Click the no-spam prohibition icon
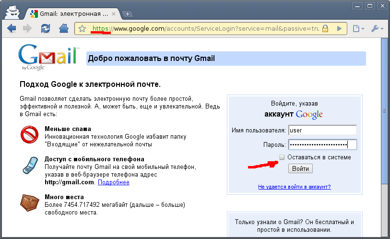Viewport: 390px width, 239px height. pyautogui.click(x=29, y=135)
